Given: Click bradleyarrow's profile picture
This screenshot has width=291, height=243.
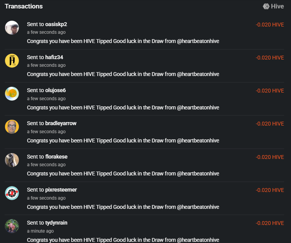Looking at the screenshot, I should 12,127.
